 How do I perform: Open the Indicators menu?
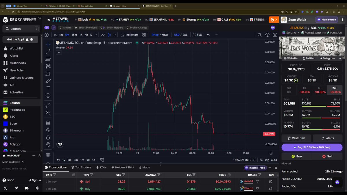(129, 35)
